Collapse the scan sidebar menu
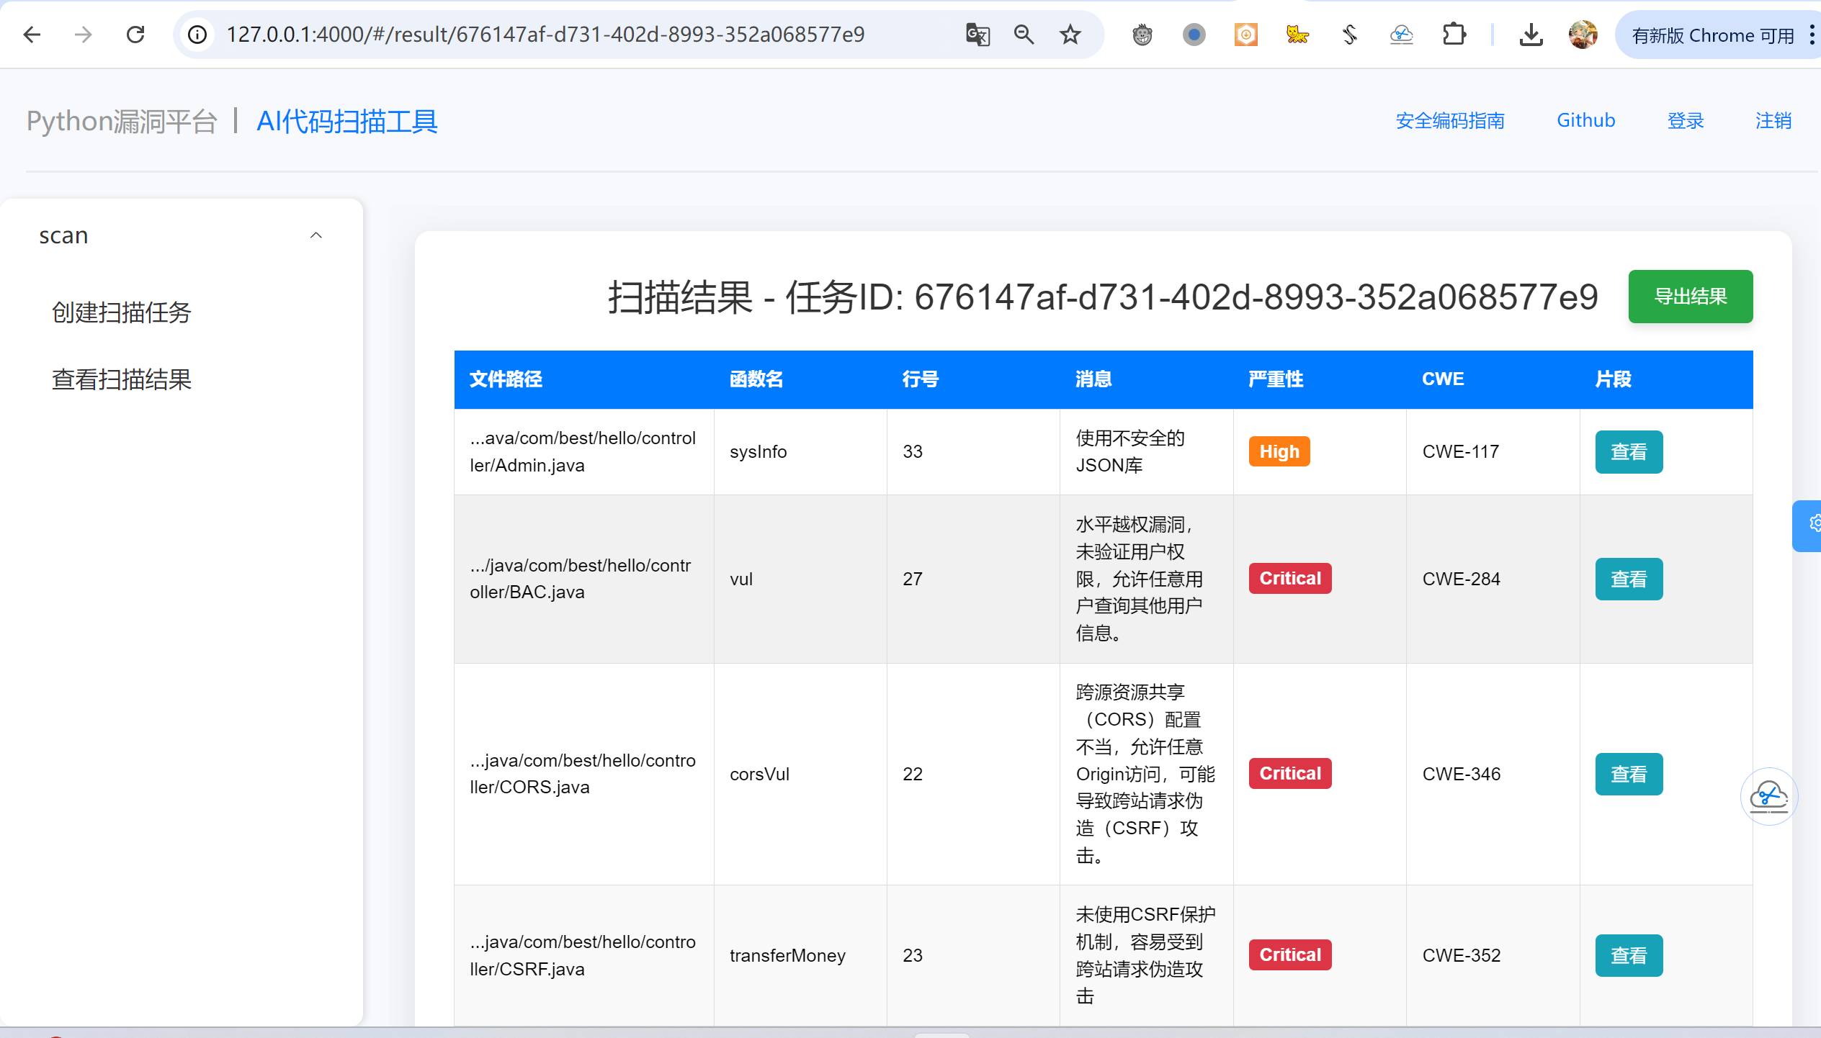Screen dimensions: 1821x1038 pos(316,235)
